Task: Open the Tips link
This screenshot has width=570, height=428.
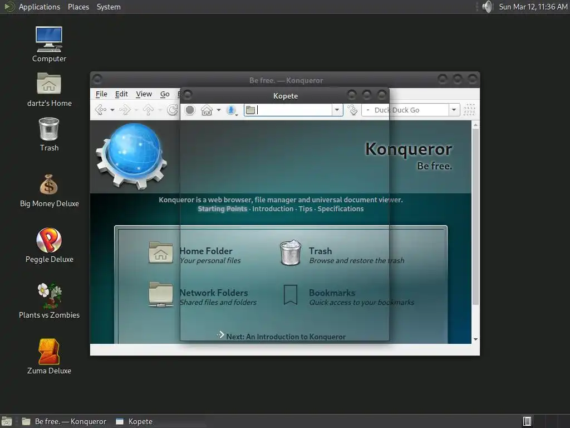Action: coord(306,209)
